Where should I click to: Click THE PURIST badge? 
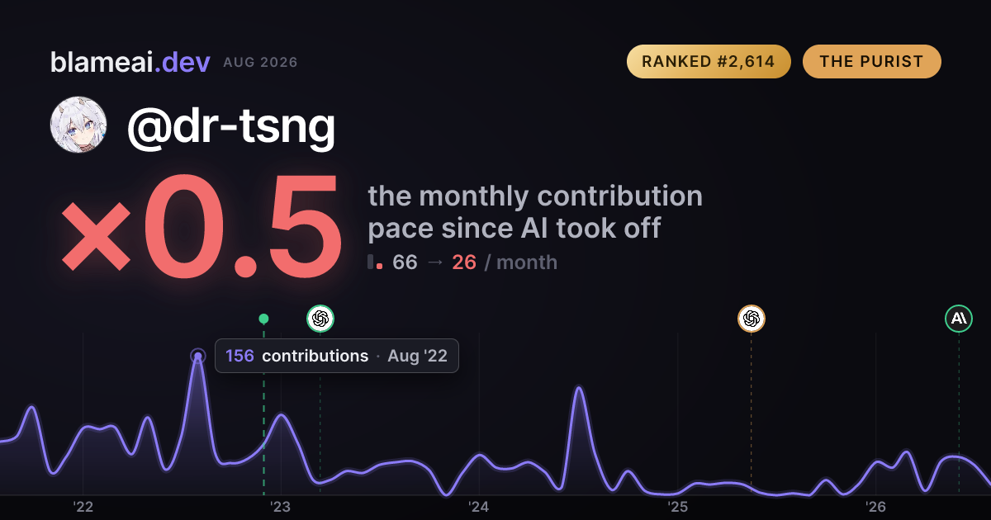pyautogui.click(x=871, y=62)
